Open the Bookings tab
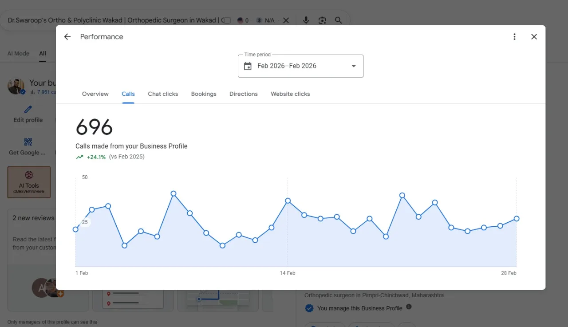 tap(204, 94)
